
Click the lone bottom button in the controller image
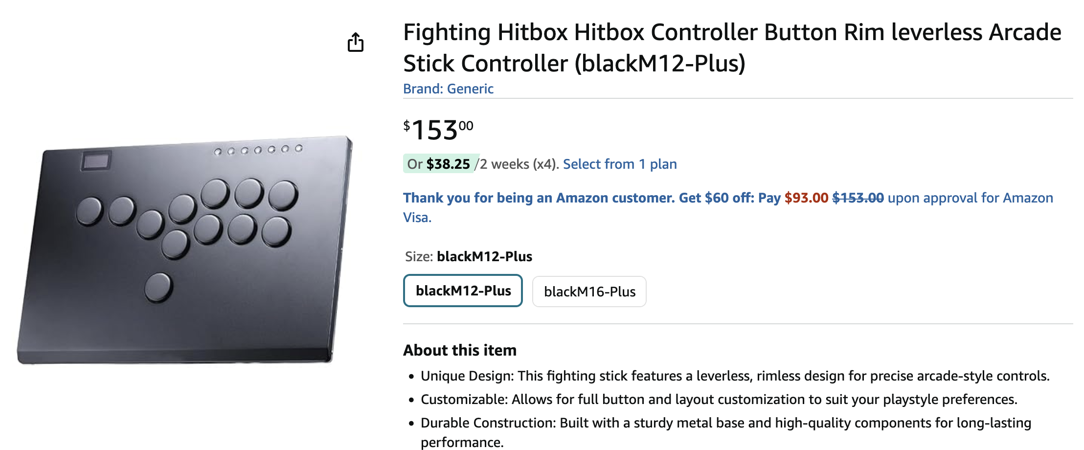click(158, 287)
